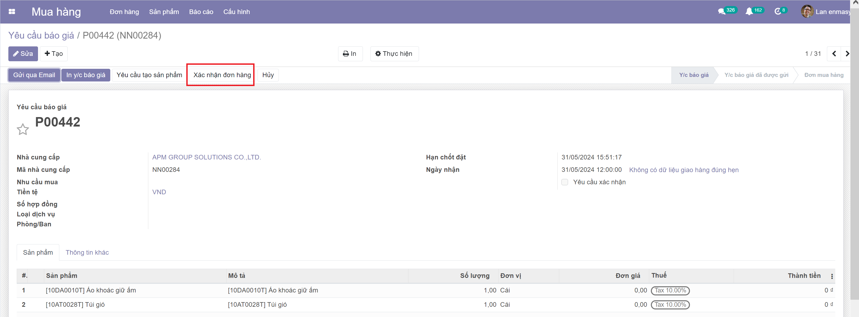Open the Cấu hình menu

pyautogui.click(x=236, y=12)
